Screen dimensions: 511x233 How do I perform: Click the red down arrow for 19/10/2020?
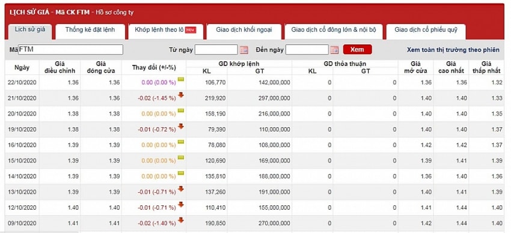[181, 126]
